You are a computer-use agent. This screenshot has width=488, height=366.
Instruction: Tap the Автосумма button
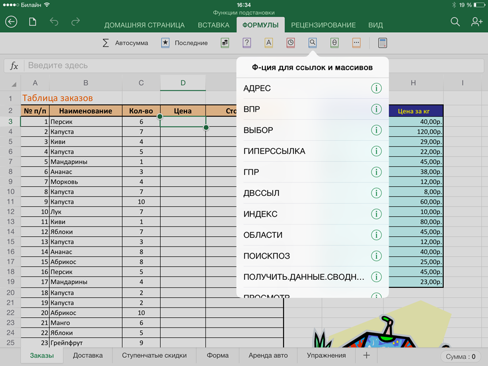tap(125, 43)
